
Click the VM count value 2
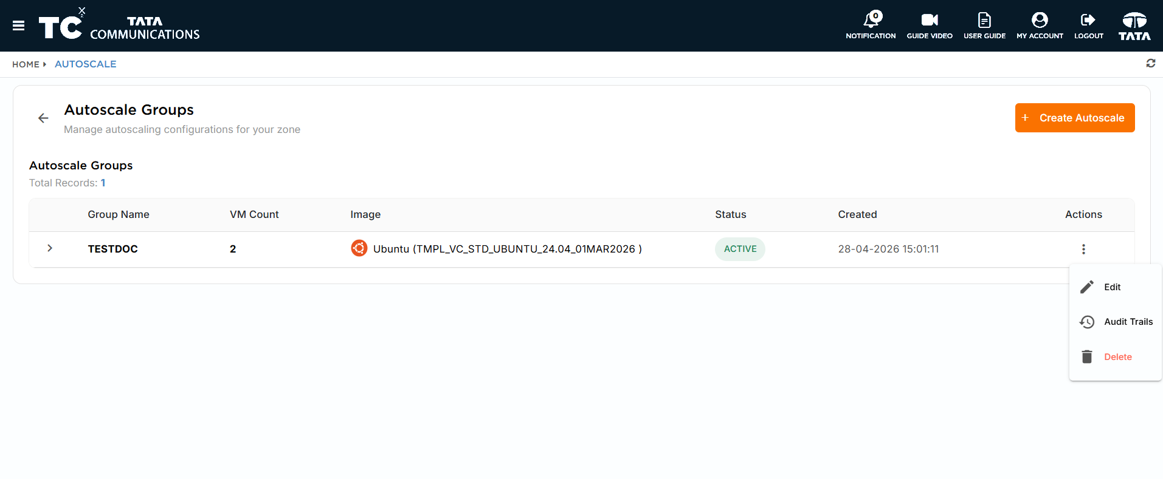point(233,249)
